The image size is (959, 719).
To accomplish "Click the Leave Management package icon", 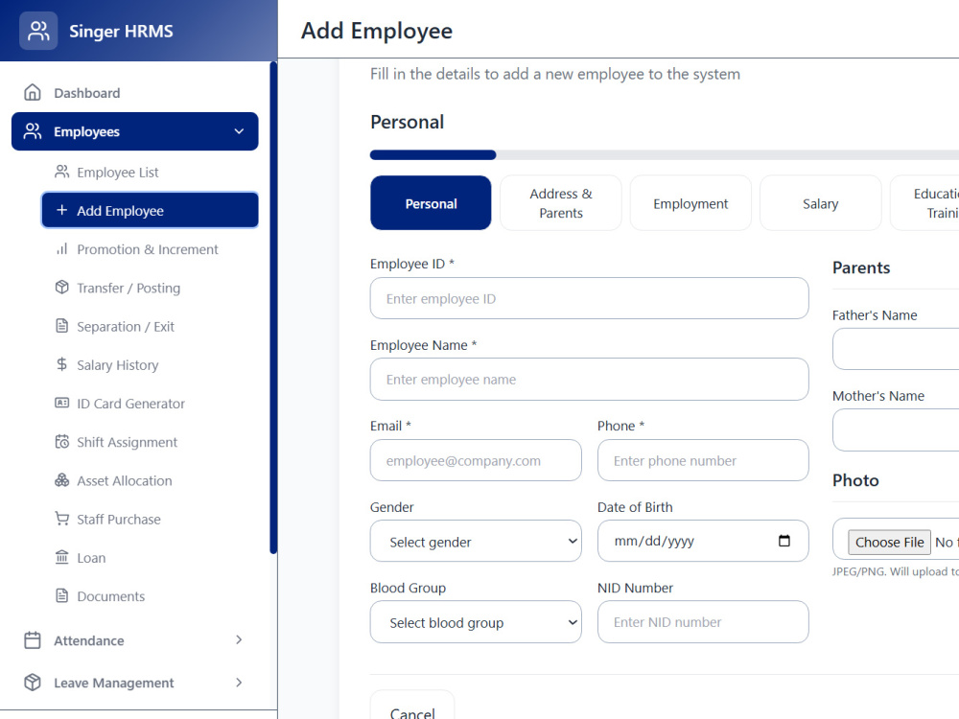I will 33,683.
